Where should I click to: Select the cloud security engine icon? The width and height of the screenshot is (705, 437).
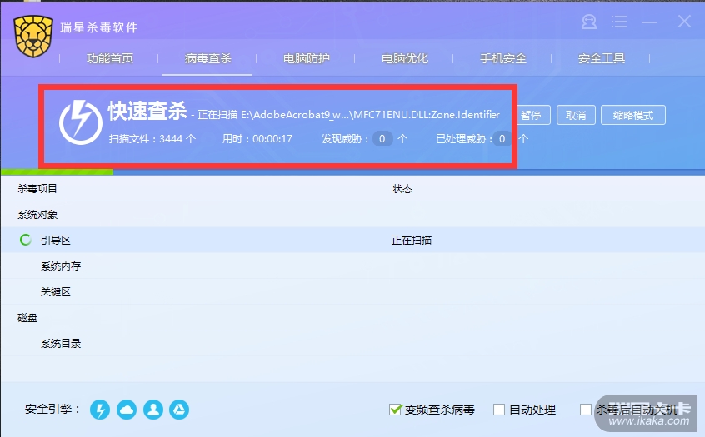click(127, 410)
